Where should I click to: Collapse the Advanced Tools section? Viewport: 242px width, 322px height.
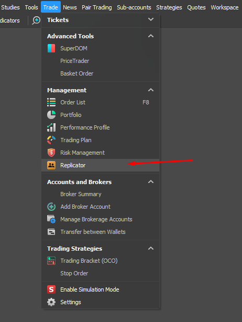(151, 36)
